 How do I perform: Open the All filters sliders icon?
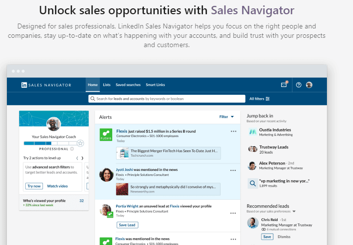[x=267, y=99]
